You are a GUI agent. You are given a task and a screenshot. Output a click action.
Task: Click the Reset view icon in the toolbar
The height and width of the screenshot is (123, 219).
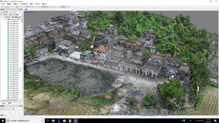[x=69, y=7]
